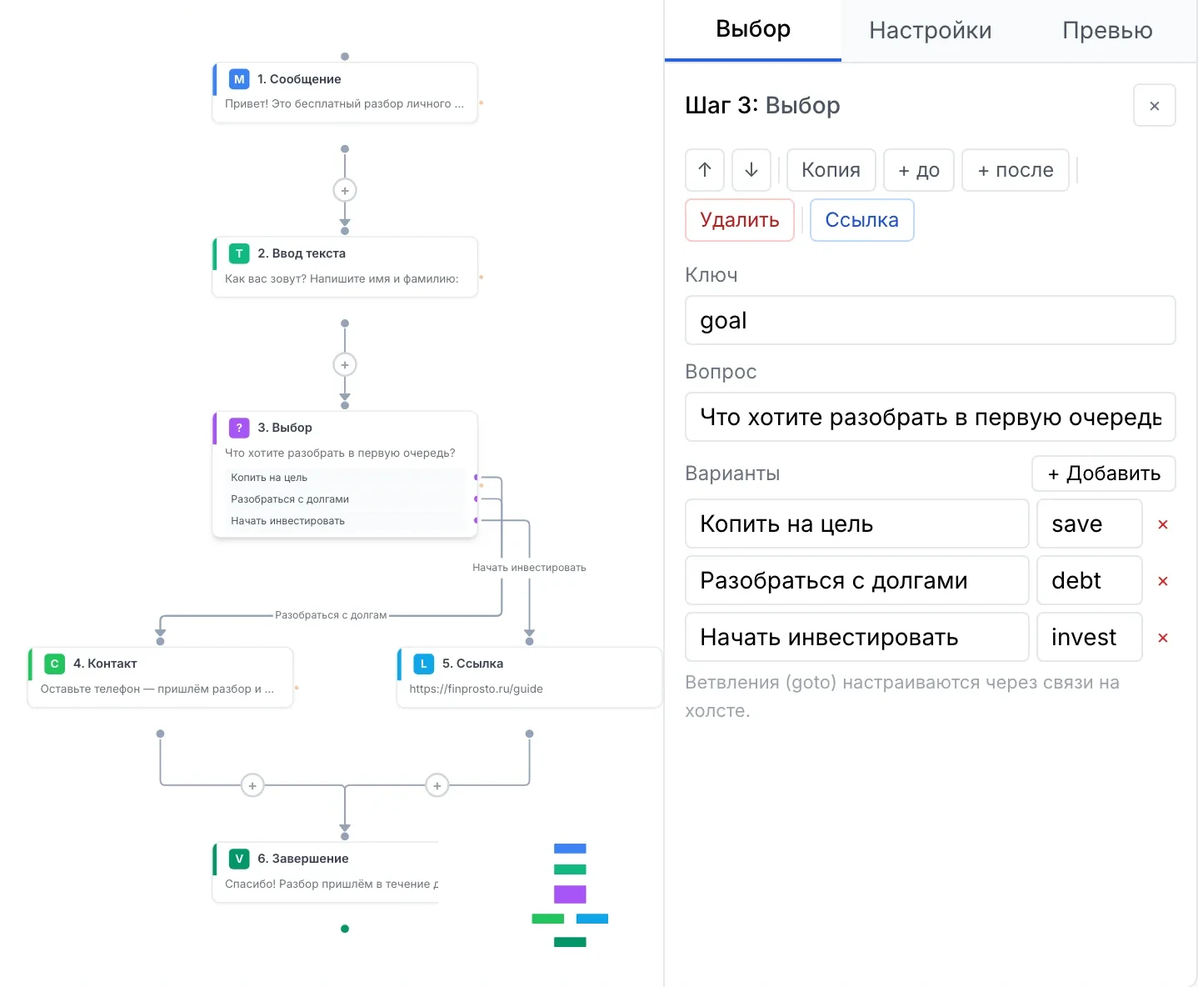1198x987 pixels.
Task: Move step down with the arrow button
Action: click(x=751, y=170)
